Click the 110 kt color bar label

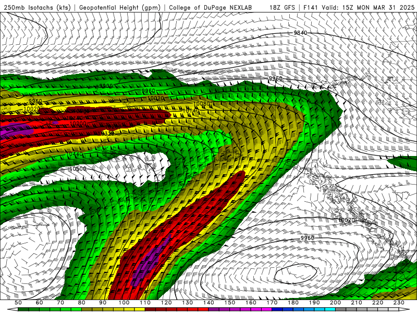[145, 303]
